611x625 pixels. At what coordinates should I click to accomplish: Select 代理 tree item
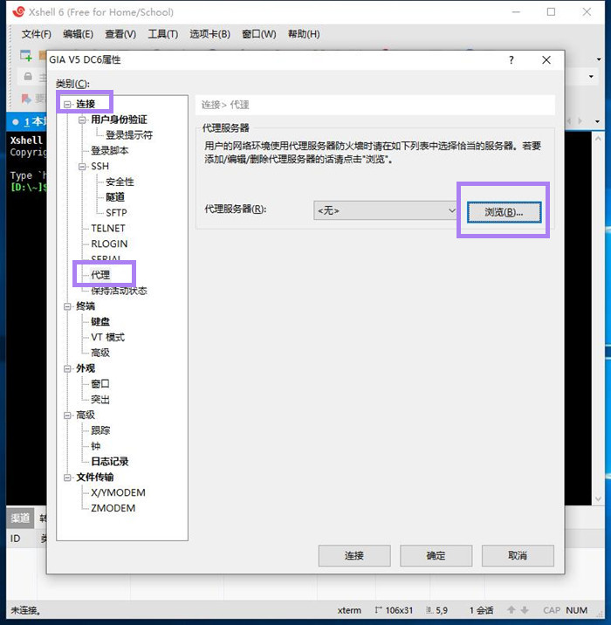[x=100, y=275]
